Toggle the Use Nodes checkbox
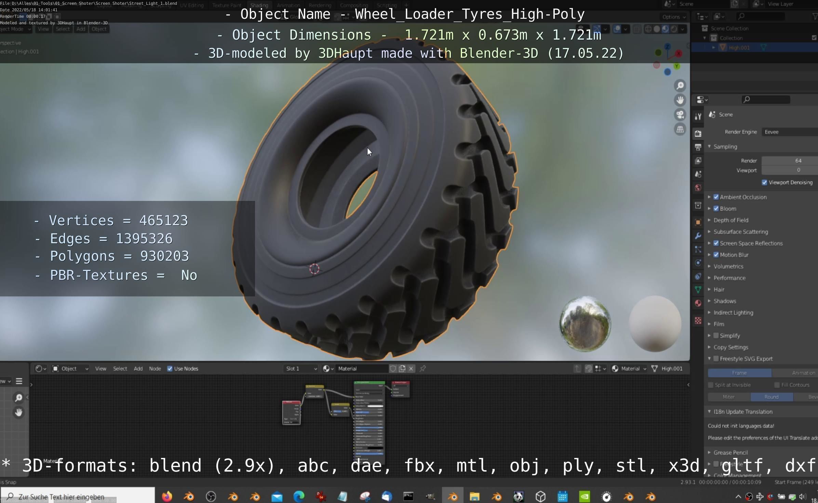818x503 pixels. tap(170, 368)
